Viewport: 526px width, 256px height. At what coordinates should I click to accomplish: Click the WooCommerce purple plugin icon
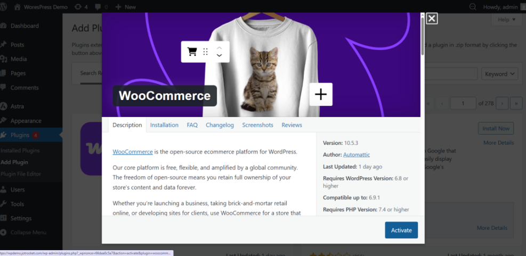click(x=91, y=148)
